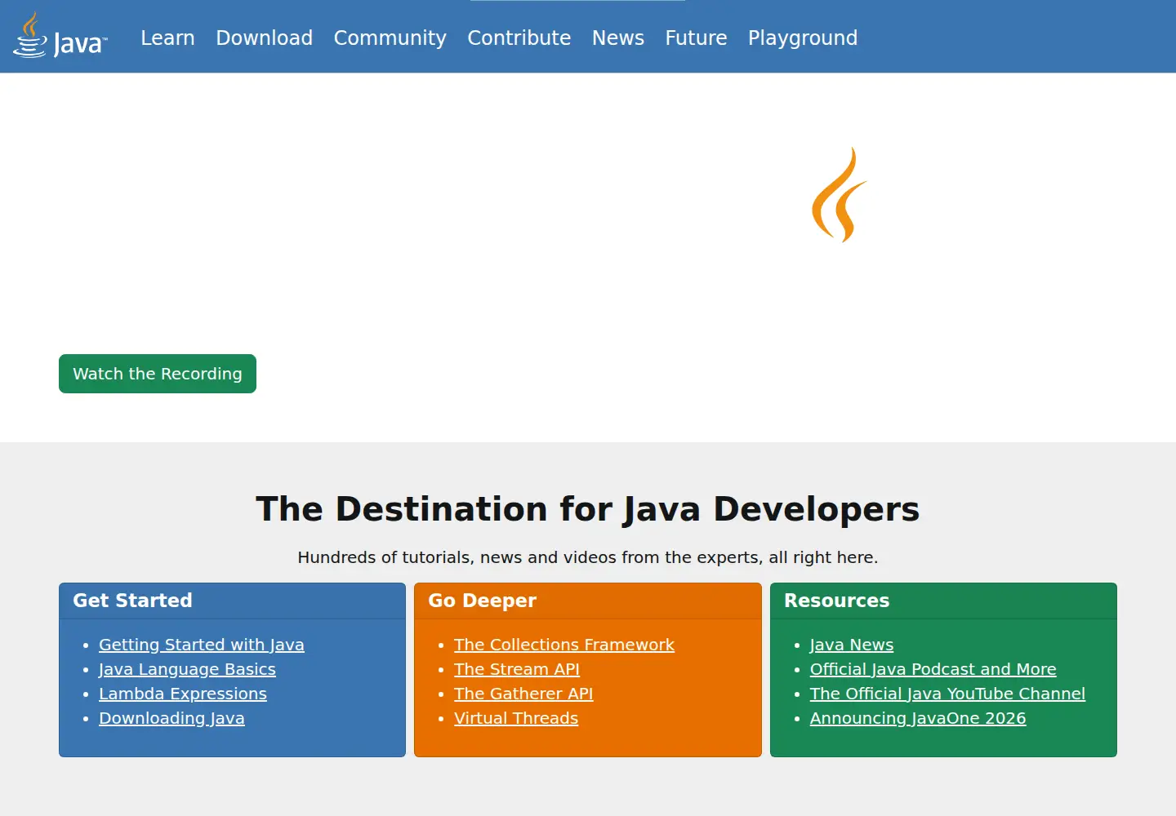Screen dimensions: 1176x816
Task: Follow The Stream API link
Action: [517, 669]
